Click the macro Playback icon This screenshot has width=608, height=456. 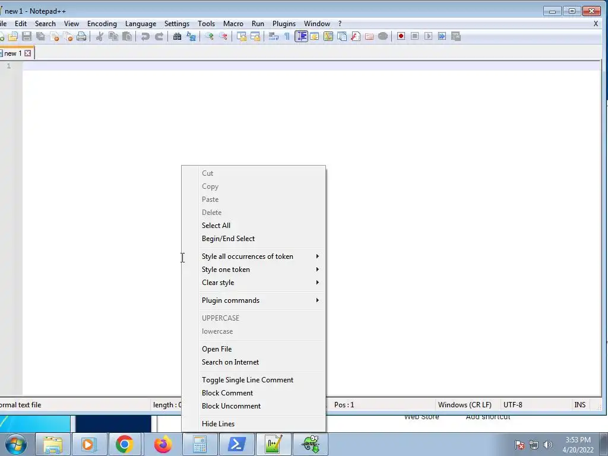(x=429, y=36)
